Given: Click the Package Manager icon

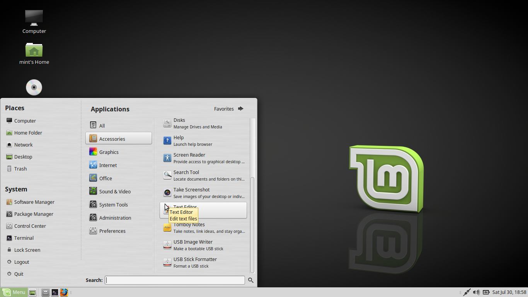Looking at the screenshot, I should (x=9, y=214).
